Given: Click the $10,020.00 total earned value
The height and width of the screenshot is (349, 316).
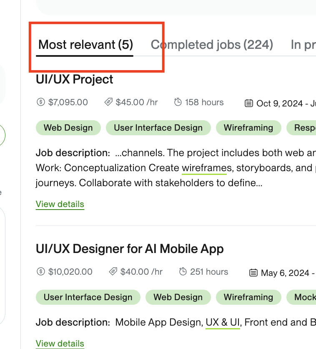Looking at the screenshot, I should pyautogui.click(x=70, y=272).
